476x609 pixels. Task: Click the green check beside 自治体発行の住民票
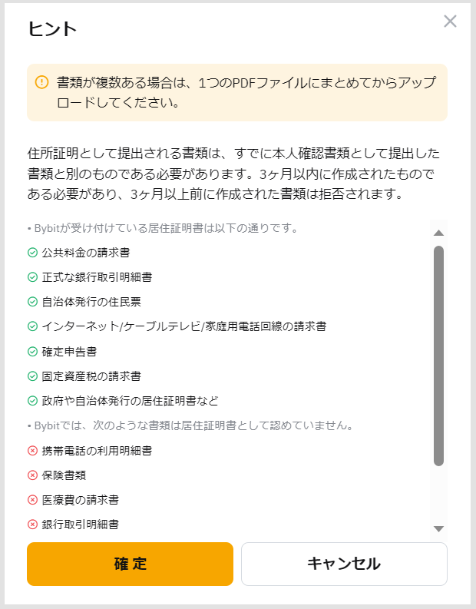click(x=32, y=302)
